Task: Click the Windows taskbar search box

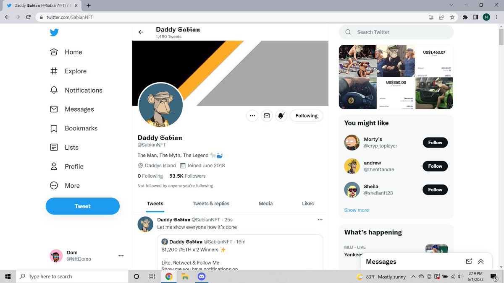Action: [72, 276]
